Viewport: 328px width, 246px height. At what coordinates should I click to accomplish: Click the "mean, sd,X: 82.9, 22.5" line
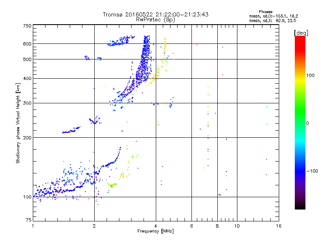point(273,20)
